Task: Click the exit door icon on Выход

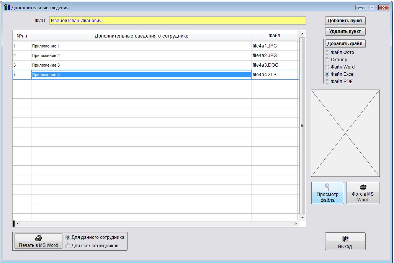Action: click(x=345, y=238)
